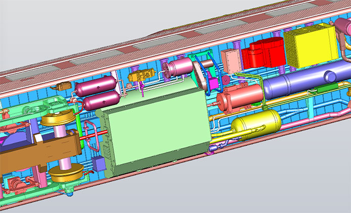Select the lower magenta air cylinder

tap(102, 100)
